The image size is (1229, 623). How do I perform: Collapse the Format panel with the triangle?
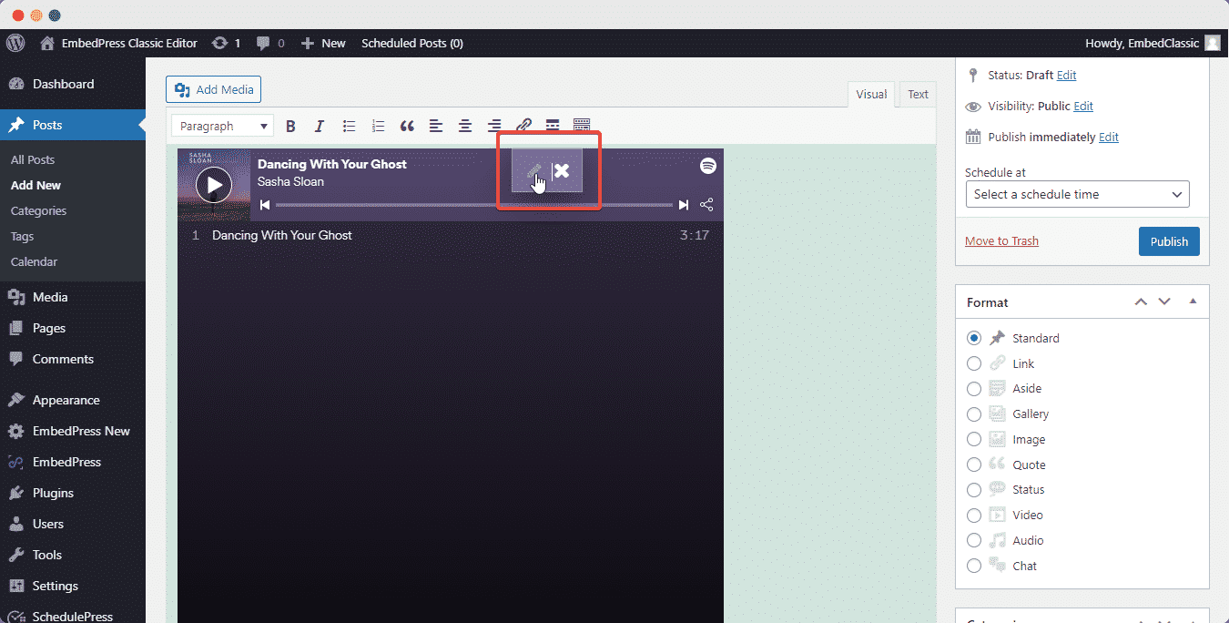pos(1193,301)
